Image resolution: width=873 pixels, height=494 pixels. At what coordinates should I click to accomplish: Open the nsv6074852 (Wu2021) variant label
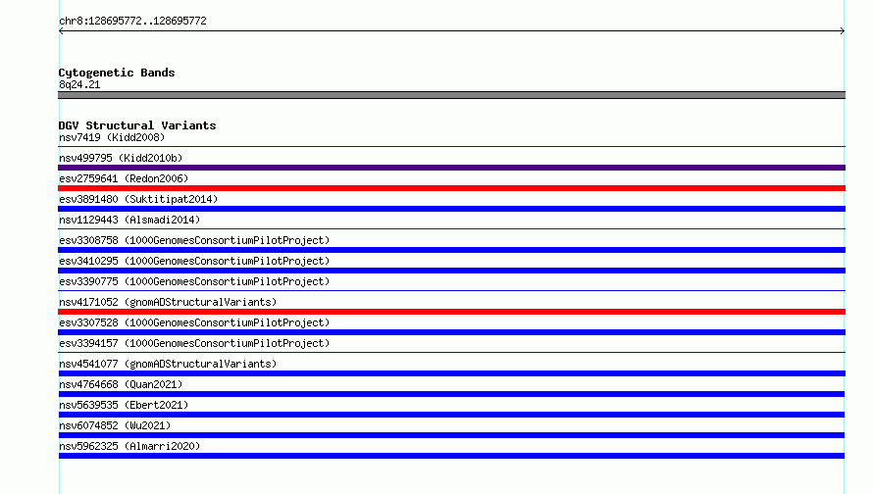coord(115,425)
